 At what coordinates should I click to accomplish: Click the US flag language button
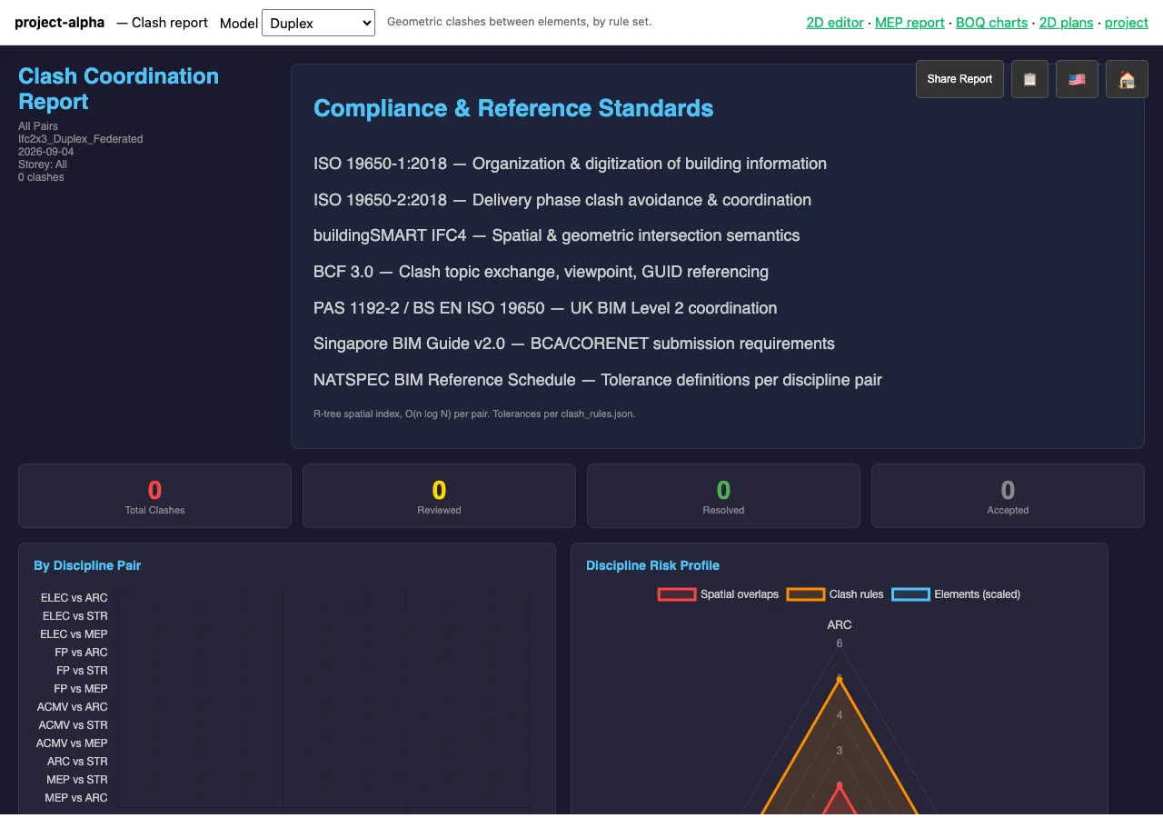click(1077, 79)
